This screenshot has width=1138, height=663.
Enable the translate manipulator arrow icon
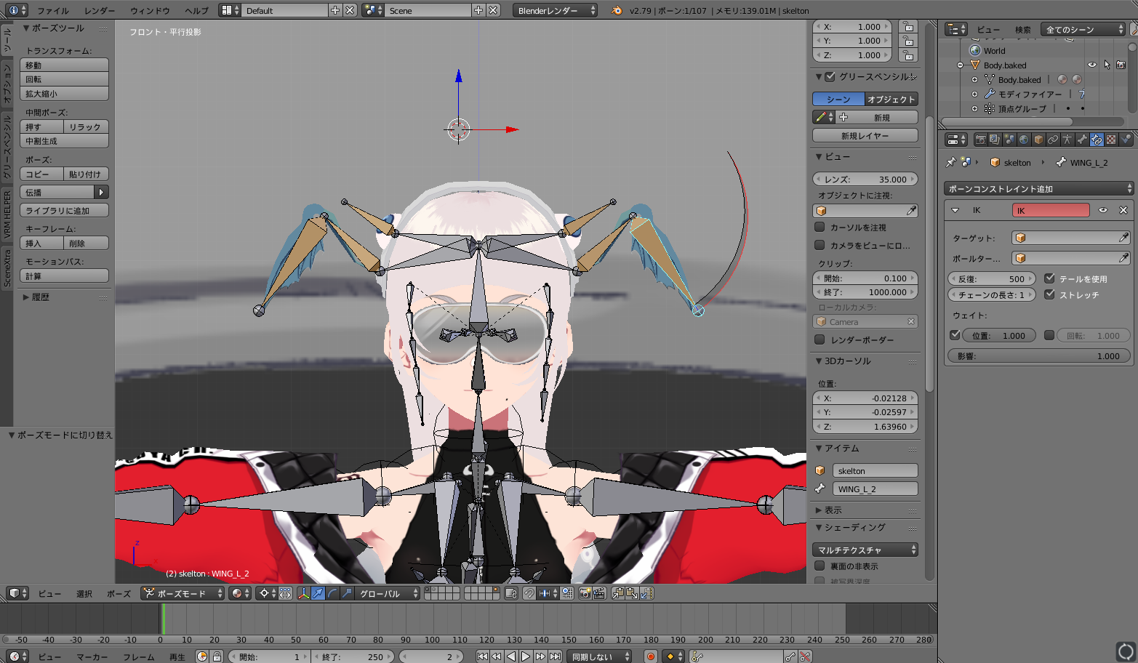[x=318, y=593]
